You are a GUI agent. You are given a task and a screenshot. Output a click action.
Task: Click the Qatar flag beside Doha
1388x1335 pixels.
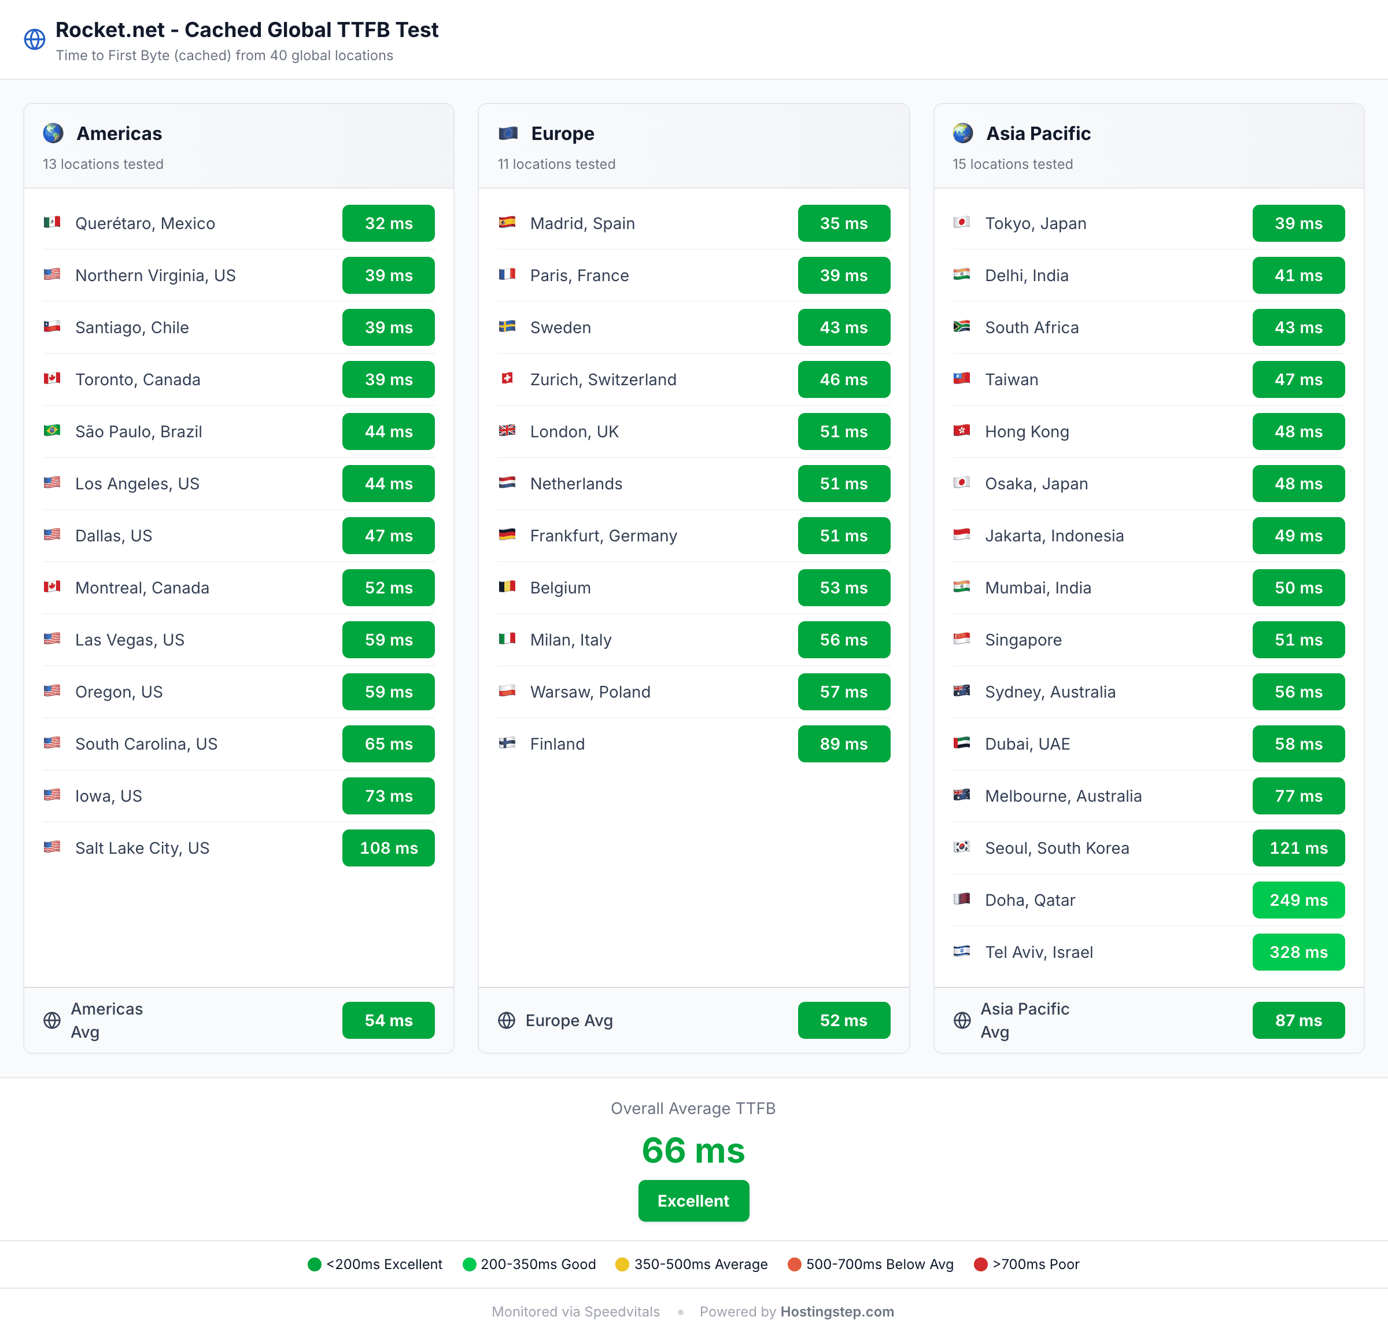point(962,899)
